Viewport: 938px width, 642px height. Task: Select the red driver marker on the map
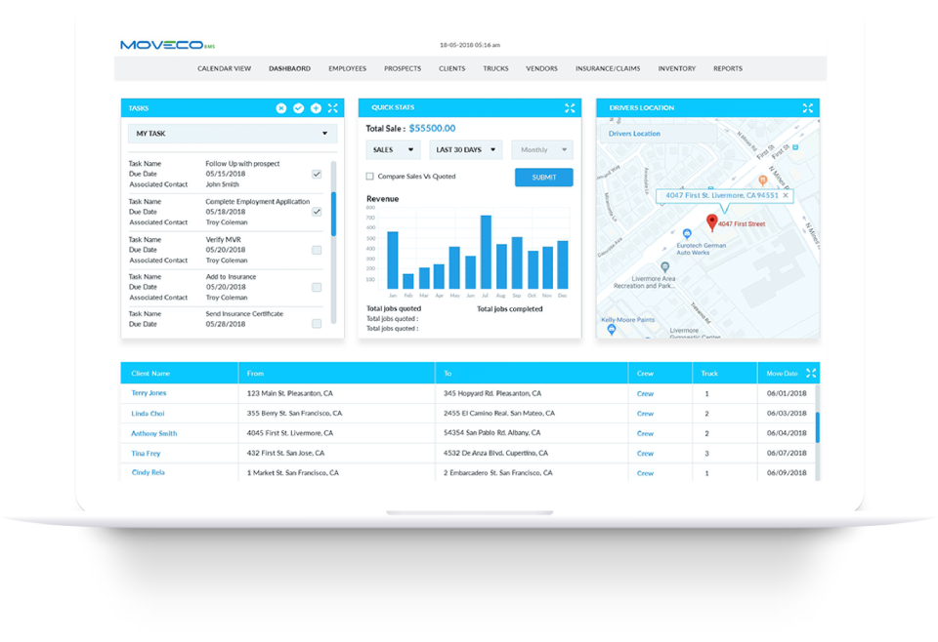(710, 221)
